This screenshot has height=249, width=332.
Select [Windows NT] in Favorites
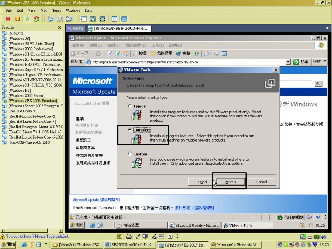click(20, 90)
